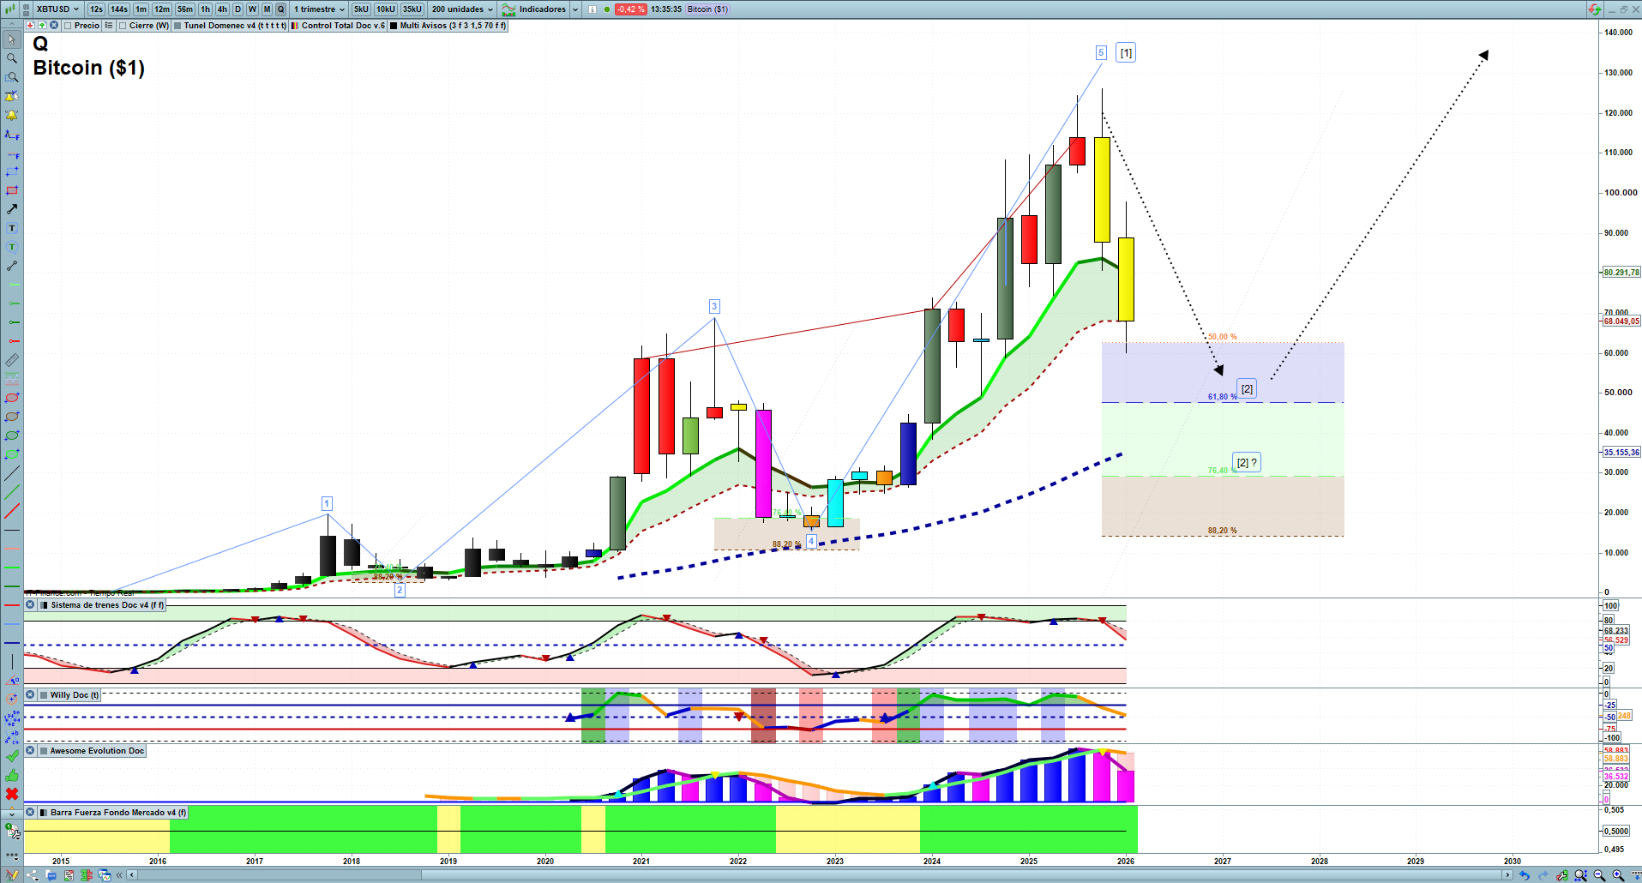Click the Willy Doc color swatch
1642x883 pixels.
[44, 695]
